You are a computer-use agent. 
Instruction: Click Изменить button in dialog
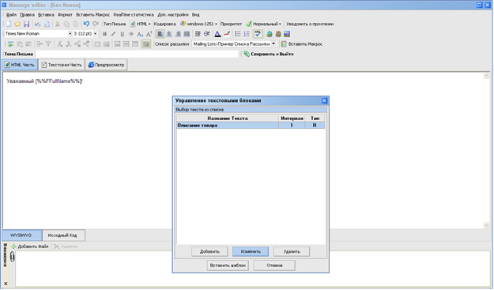(x=251, y=251)
